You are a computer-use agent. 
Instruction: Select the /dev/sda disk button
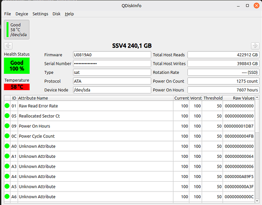tap(17, 30)
